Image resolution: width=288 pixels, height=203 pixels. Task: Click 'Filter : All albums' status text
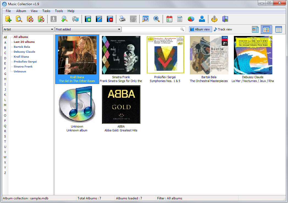pyautogui.click(x=170, y=198)
